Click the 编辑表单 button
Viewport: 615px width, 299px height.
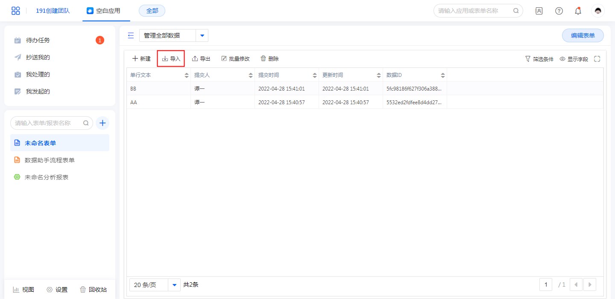583,35
